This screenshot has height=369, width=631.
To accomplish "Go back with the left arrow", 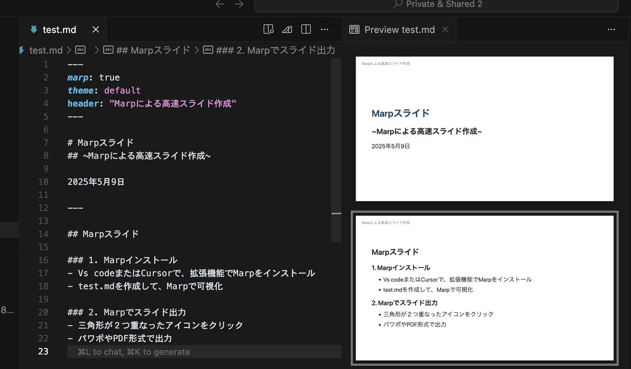I will [220, 4].
